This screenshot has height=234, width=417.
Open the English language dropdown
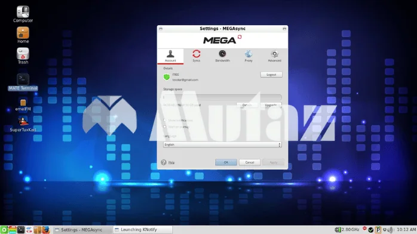coord(222,144)
